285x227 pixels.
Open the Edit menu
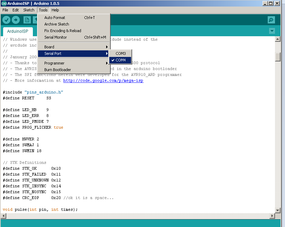point(16,10)
